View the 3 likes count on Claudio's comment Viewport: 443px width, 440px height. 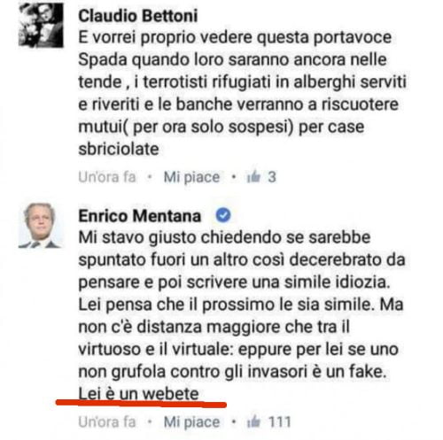[x=272, y=177]
